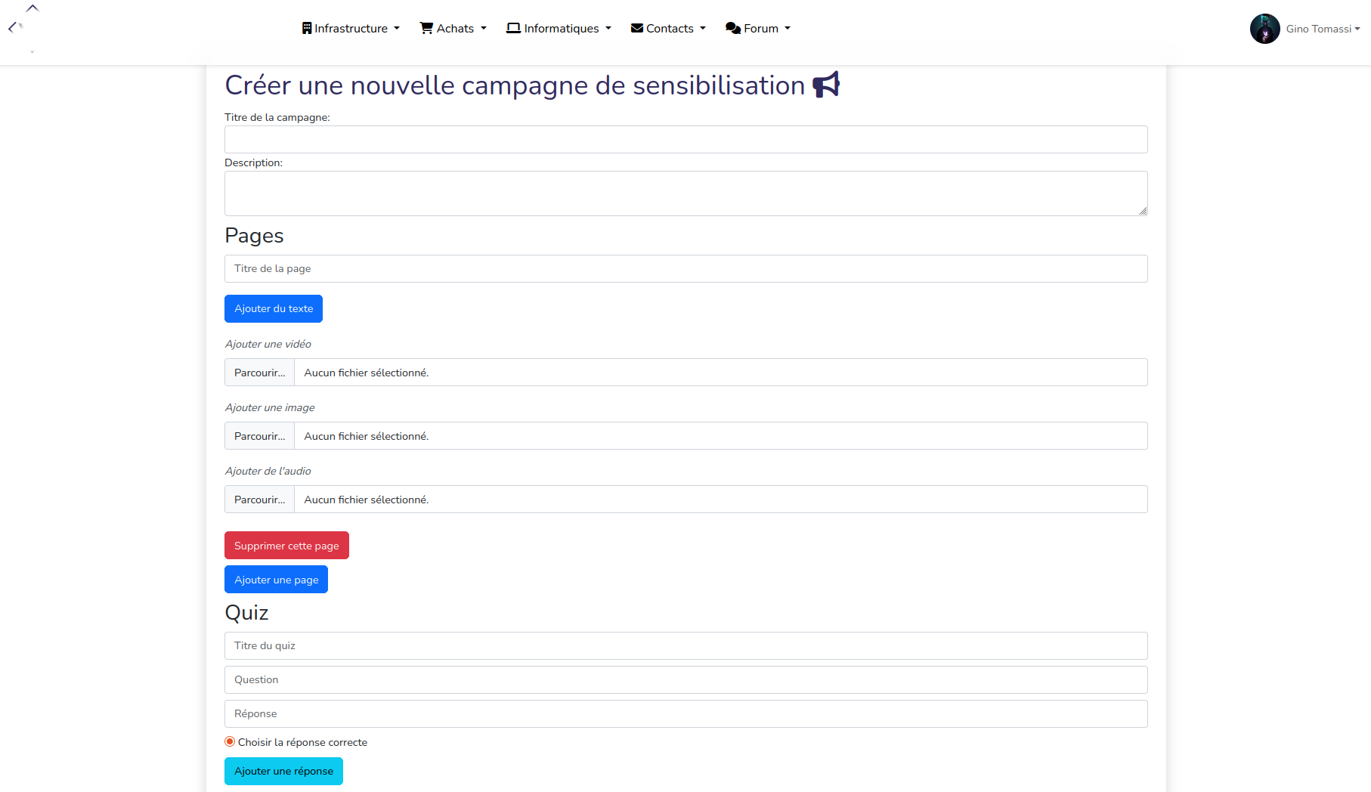Click the back arrow at top left

tap(13, 28)
